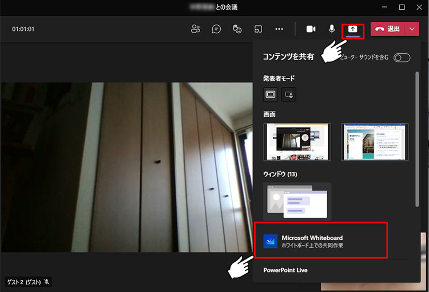Close the meeting window

point(419,7)
